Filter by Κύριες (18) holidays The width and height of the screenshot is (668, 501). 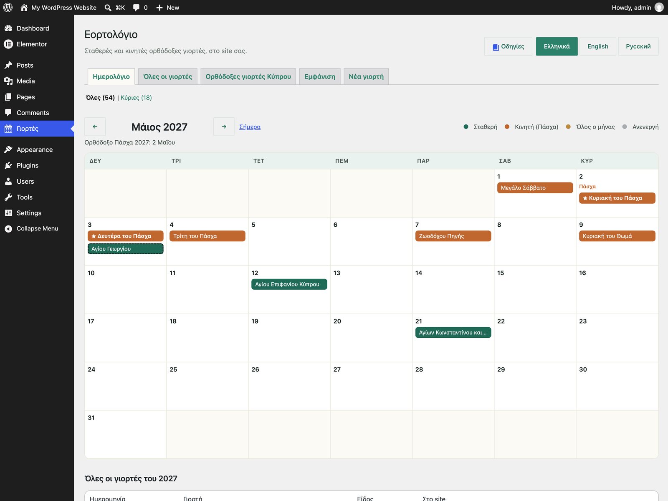(x=136, y=98)
